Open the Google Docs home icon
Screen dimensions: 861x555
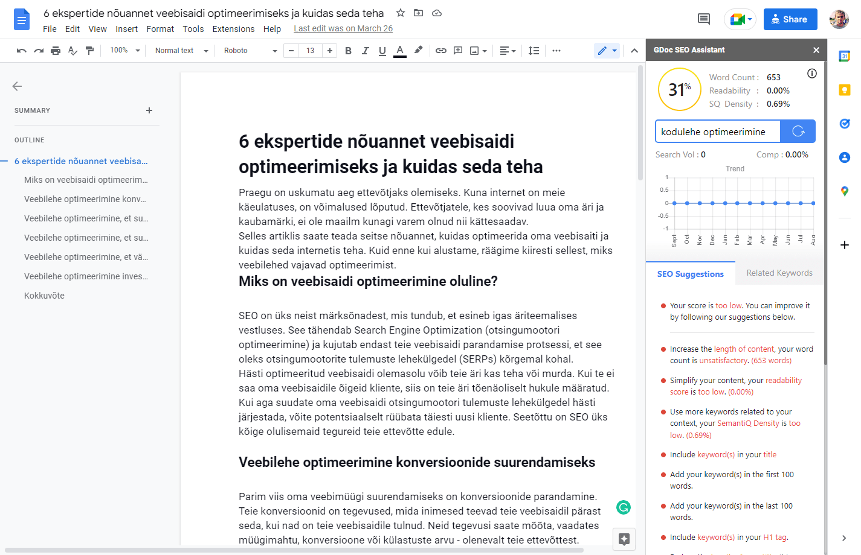22,20
